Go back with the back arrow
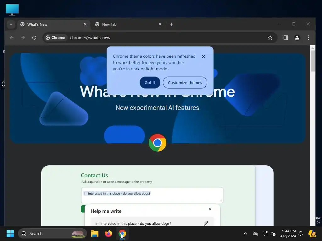This screenshot has width=322, height=241. (x=12, y=38)
